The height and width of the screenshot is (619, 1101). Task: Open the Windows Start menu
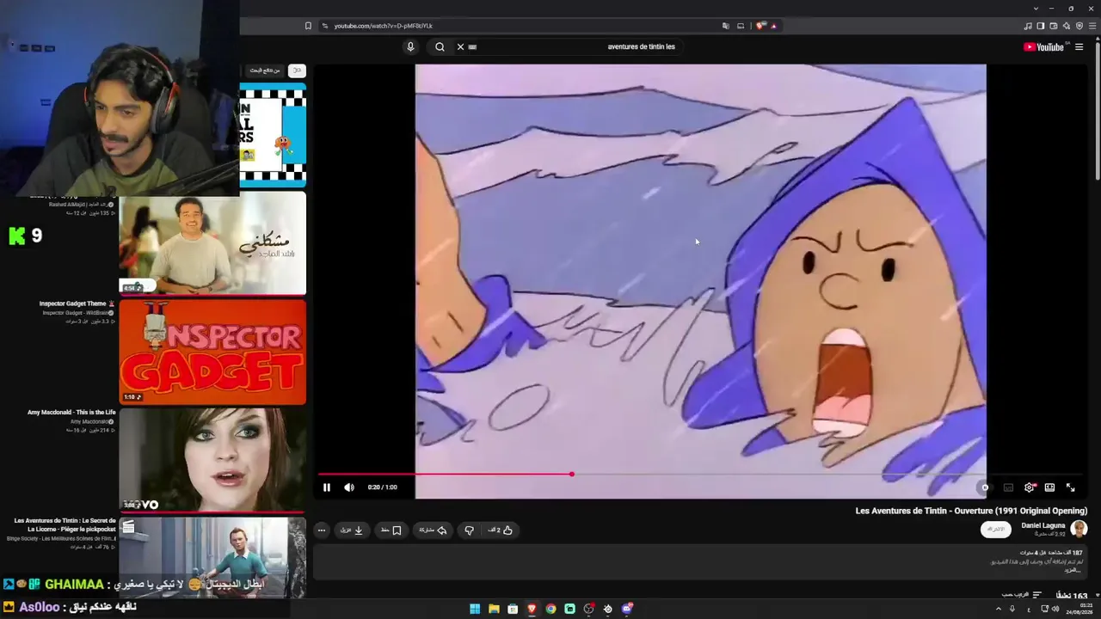click(x=475, y=609)
